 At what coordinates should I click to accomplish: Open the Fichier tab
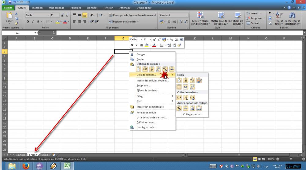pyautogui.click(x=8, y=8)
